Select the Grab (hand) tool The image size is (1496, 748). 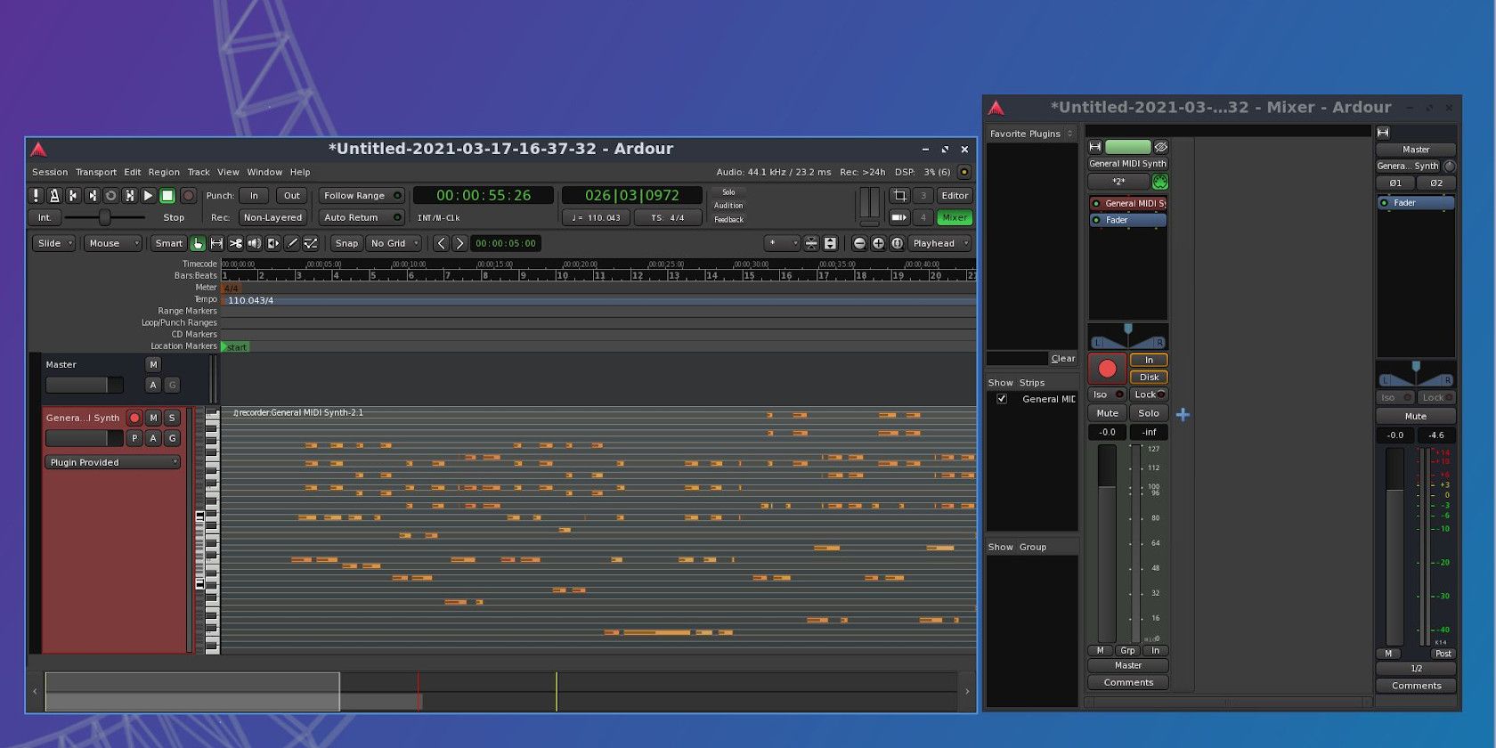(198, 243)
